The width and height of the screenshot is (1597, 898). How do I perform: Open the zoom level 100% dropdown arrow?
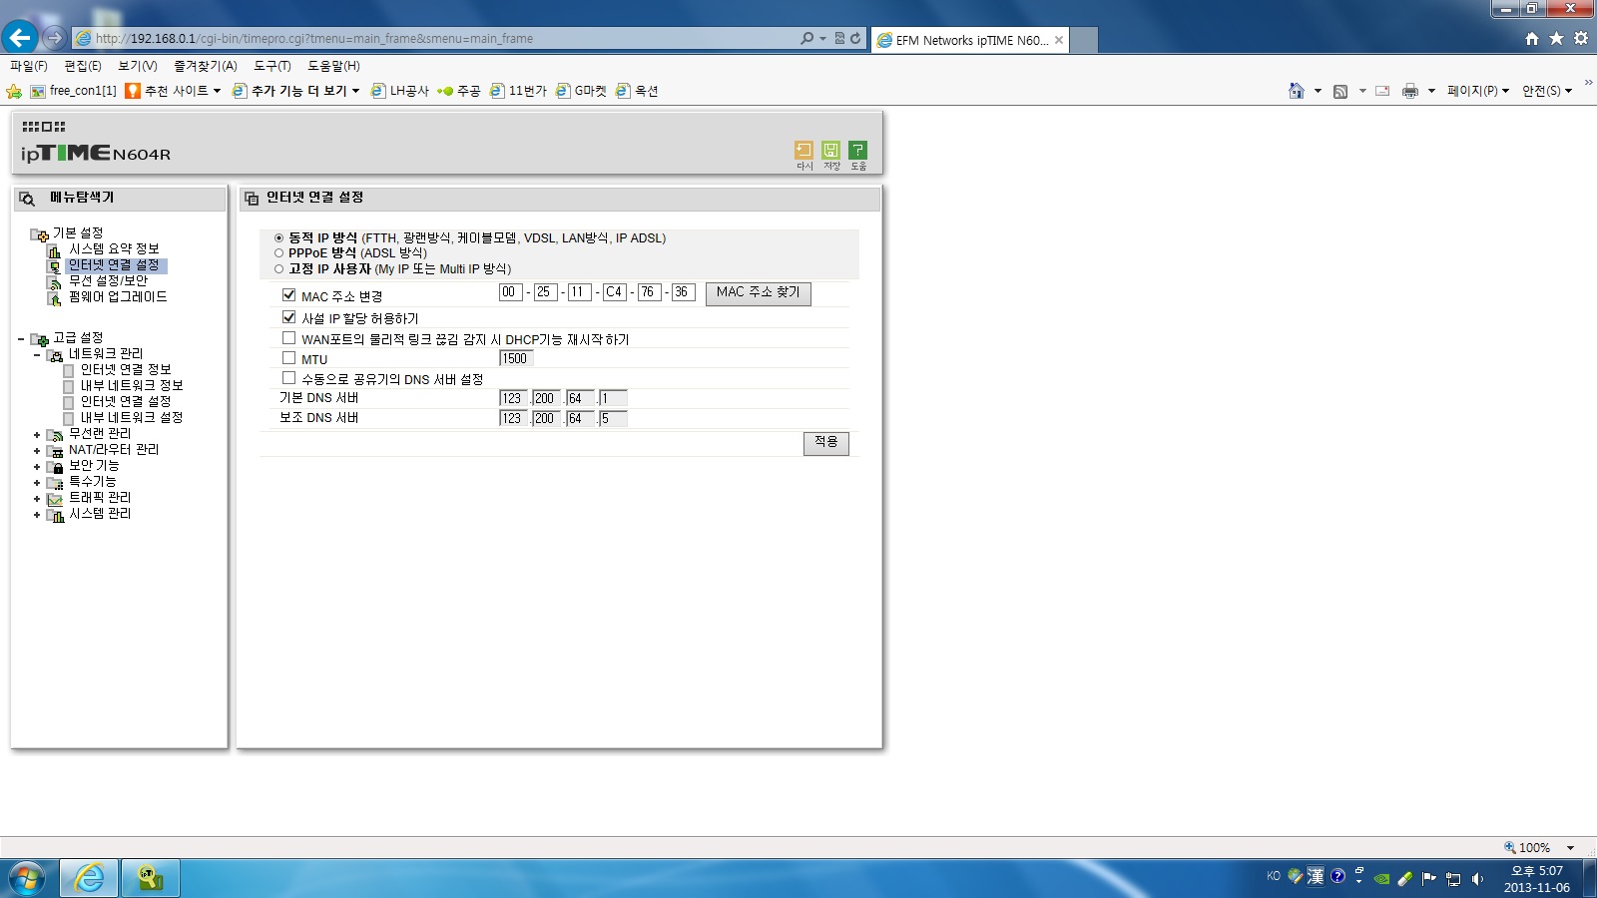coord(1570,848)
